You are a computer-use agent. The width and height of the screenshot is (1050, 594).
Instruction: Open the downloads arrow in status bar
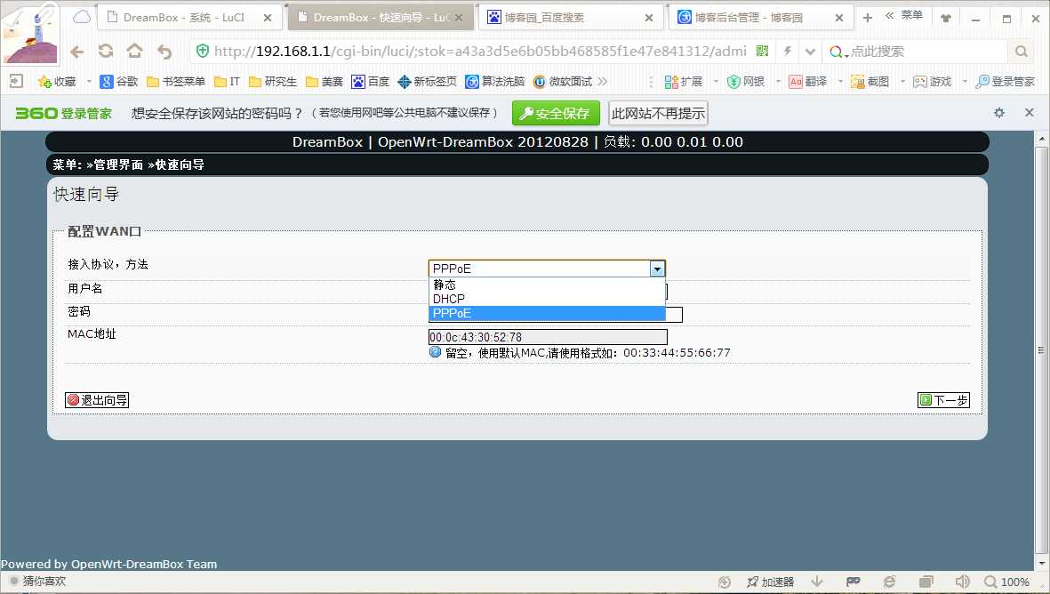817,582
